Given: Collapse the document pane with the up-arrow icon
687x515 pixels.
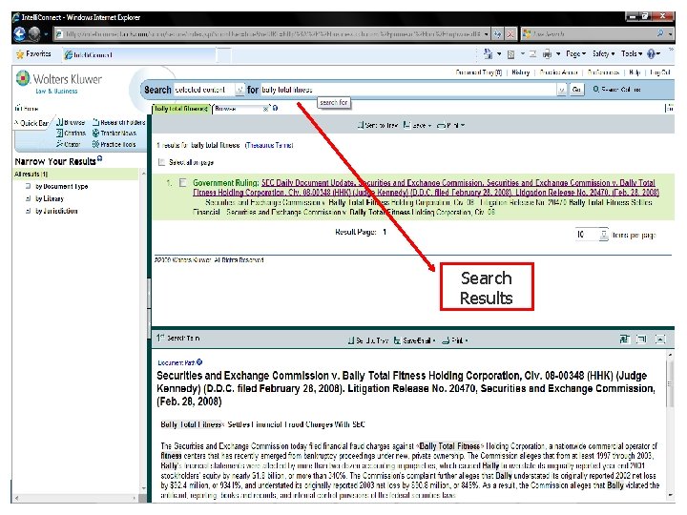Looking at the screenshot, I should coord(660,339).
